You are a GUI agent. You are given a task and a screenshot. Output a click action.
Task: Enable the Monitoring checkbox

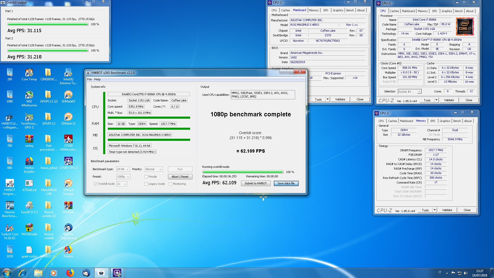(x=170, y=184)
